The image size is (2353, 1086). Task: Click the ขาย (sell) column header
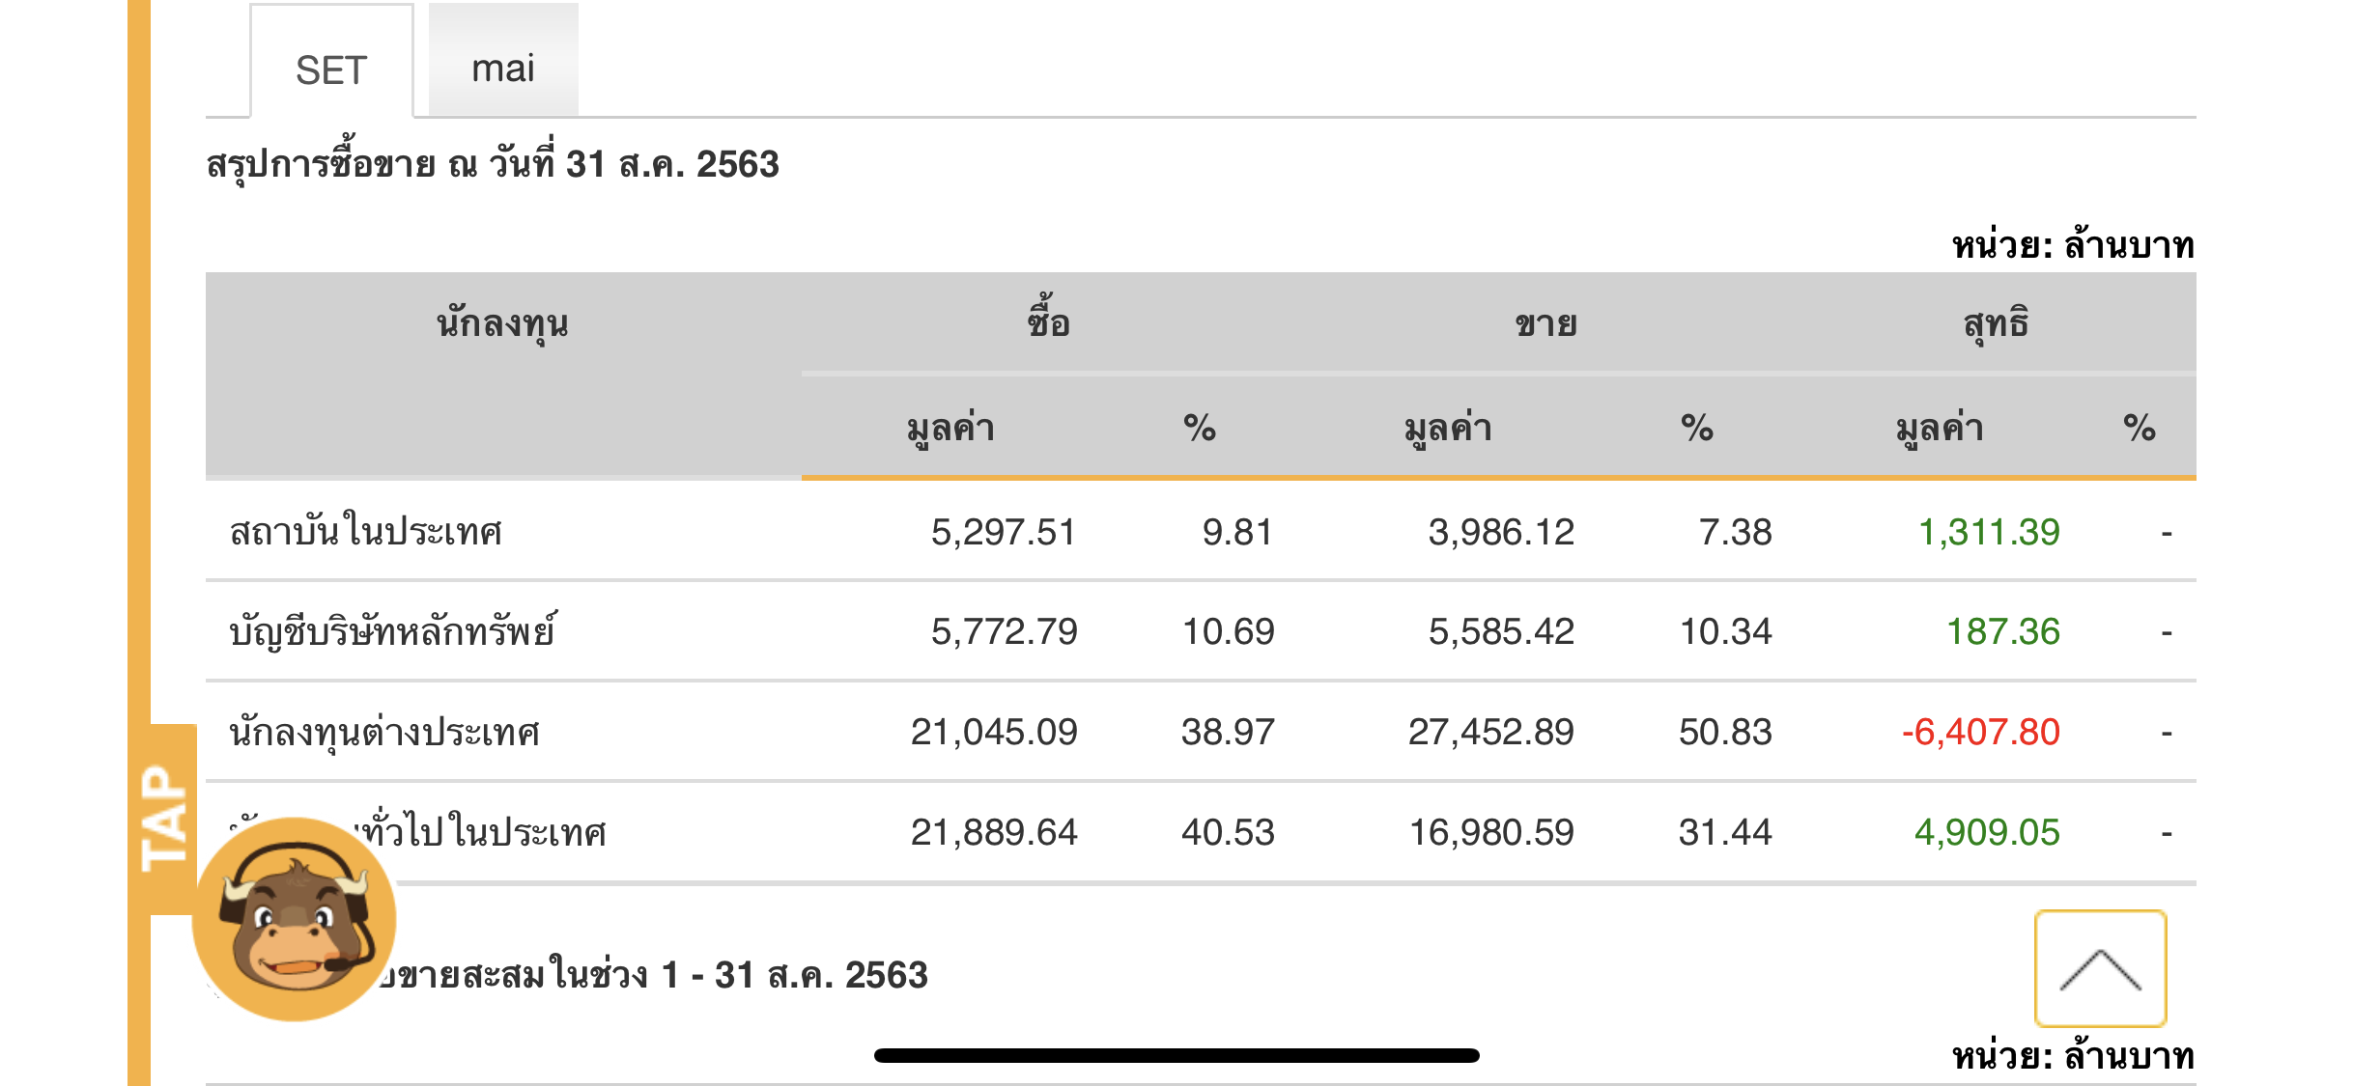(1545, 323)
